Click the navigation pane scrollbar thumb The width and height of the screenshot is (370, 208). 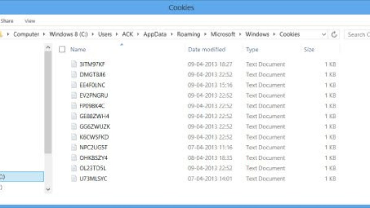click(x=48, y=103)
